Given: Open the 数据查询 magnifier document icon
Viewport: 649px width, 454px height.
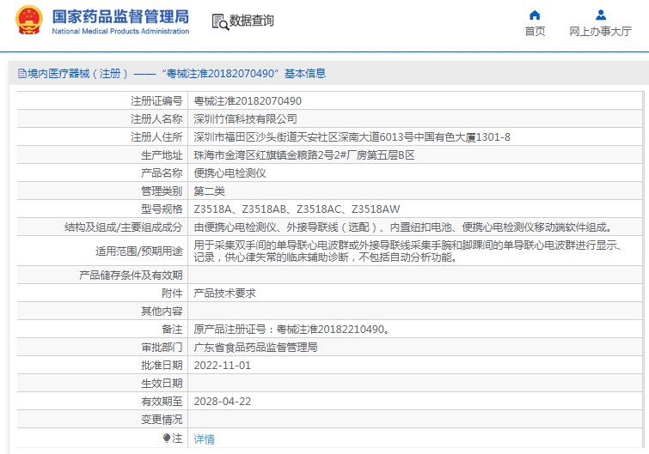Looking at the screenshot, I should [x=220, y=21].
